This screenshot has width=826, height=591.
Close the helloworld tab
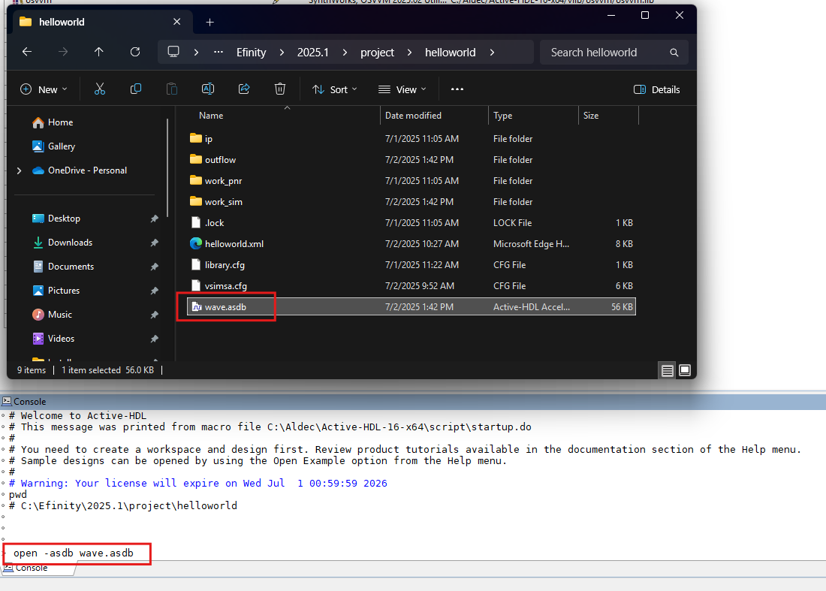(x=177, y=22)
